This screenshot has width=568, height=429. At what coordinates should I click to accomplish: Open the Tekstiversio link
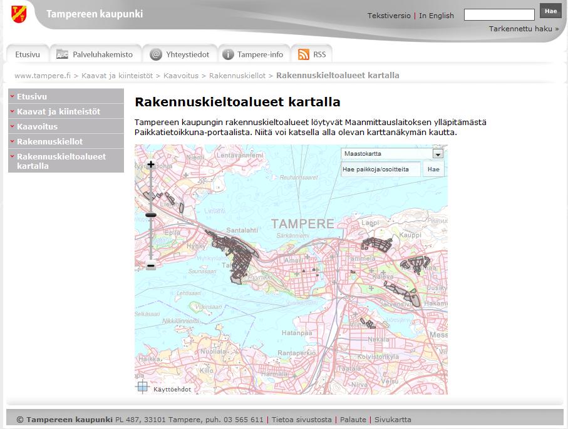[389, 16]
